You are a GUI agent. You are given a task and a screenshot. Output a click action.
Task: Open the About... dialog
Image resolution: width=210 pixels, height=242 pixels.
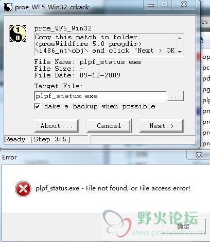57,126
